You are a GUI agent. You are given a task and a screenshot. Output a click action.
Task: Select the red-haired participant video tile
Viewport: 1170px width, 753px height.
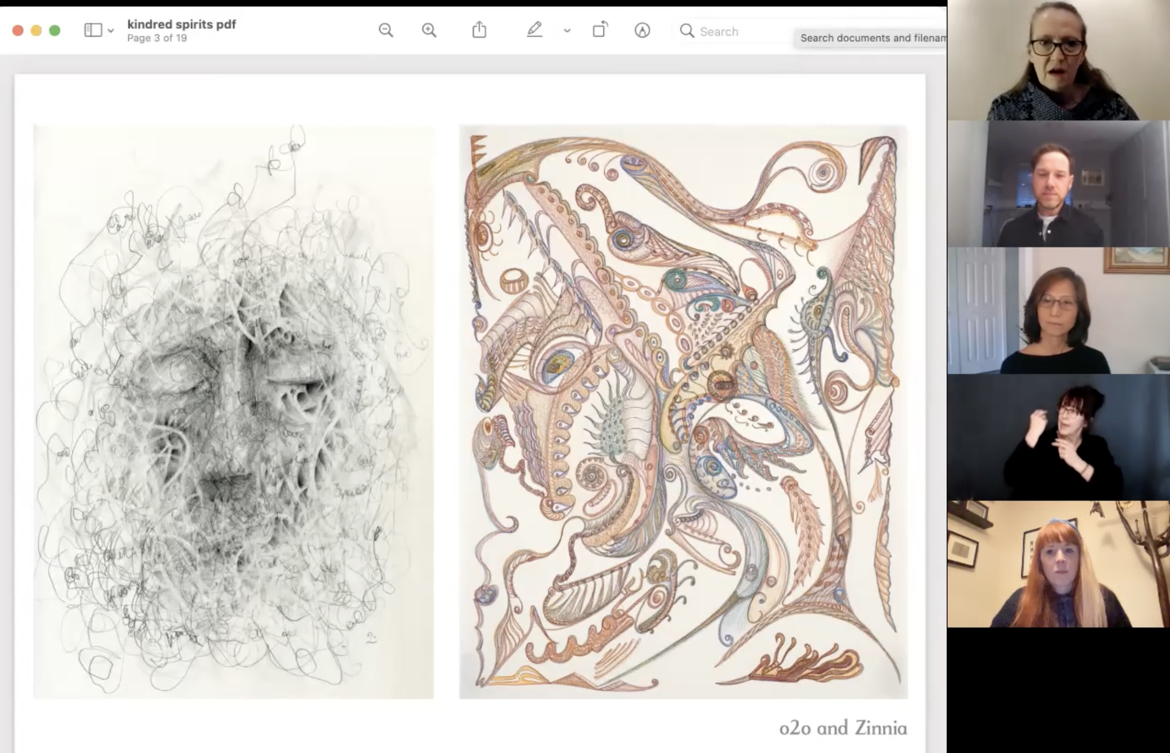point(1058,564)
